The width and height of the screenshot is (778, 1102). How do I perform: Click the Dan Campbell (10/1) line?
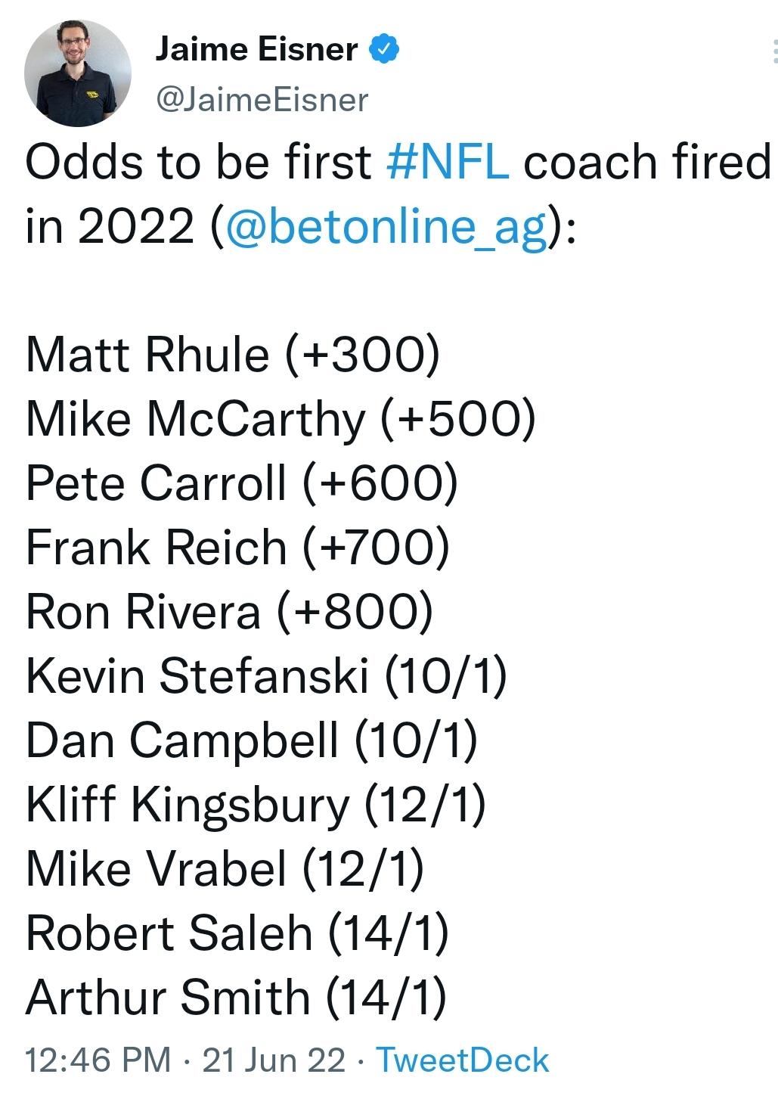[252, 740]
